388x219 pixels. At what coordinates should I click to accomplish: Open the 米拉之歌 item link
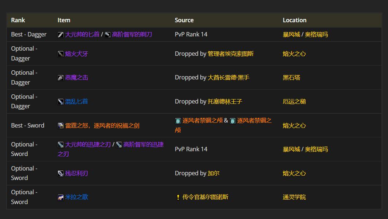coord(77,197)
